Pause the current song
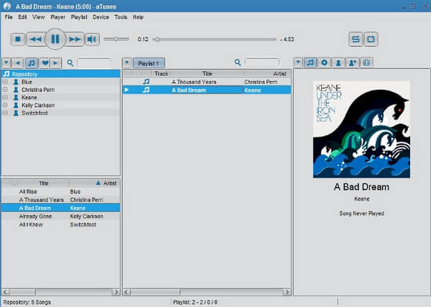Viewport: 431px width, 307px height. click(x=55, y=39)
